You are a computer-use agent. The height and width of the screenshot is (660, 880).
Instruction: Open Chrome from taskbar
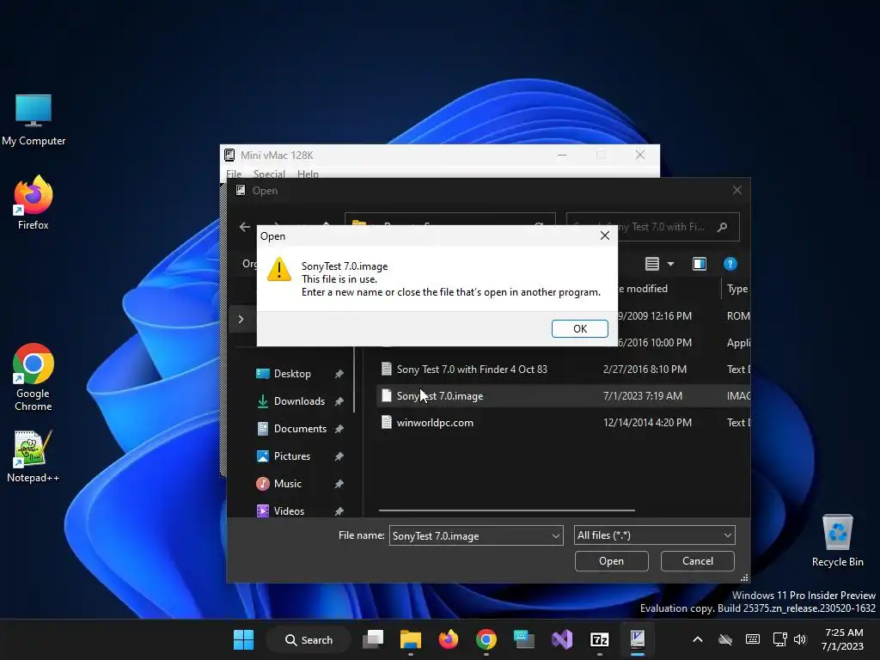[486, 639]
